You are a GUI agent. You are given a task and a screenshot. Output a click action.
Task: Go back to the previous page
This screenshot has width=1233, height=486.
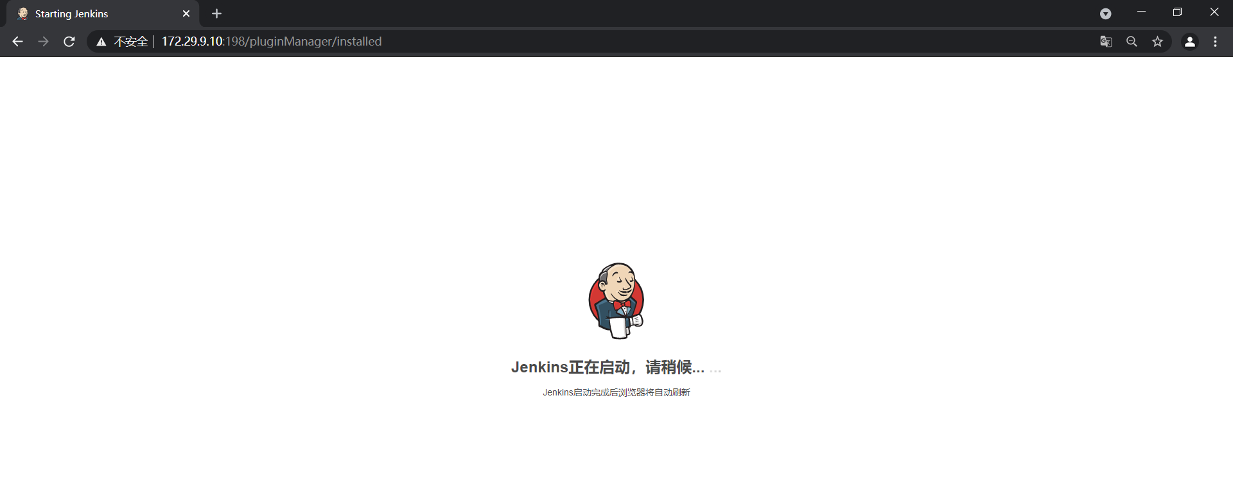pyautogui.click(x=17, y=42)
